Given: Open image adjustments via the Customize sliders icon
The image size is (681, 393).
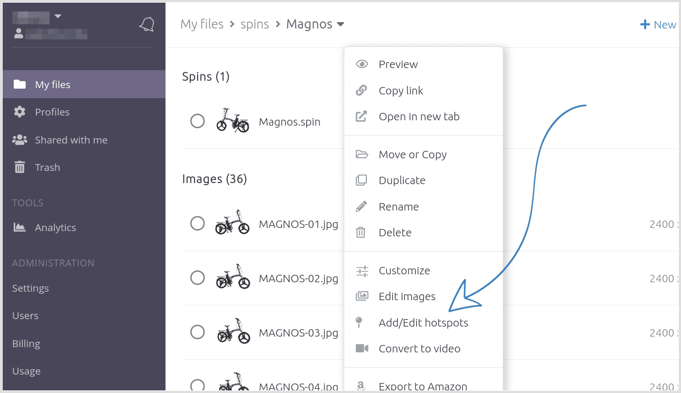Looking at the screenshot, I should pyautogui.click(x=362, y=270).
